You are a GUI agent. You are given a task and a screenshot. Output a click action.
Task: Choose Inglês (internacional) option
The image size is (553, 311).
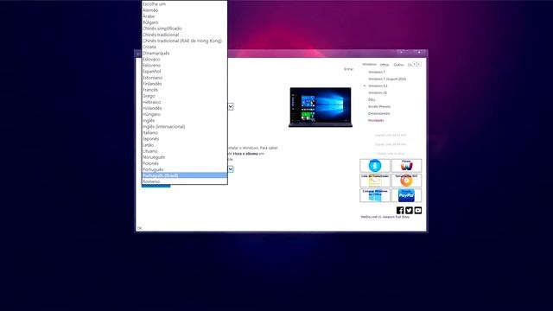pyautogui.click(x=184, y=126)
